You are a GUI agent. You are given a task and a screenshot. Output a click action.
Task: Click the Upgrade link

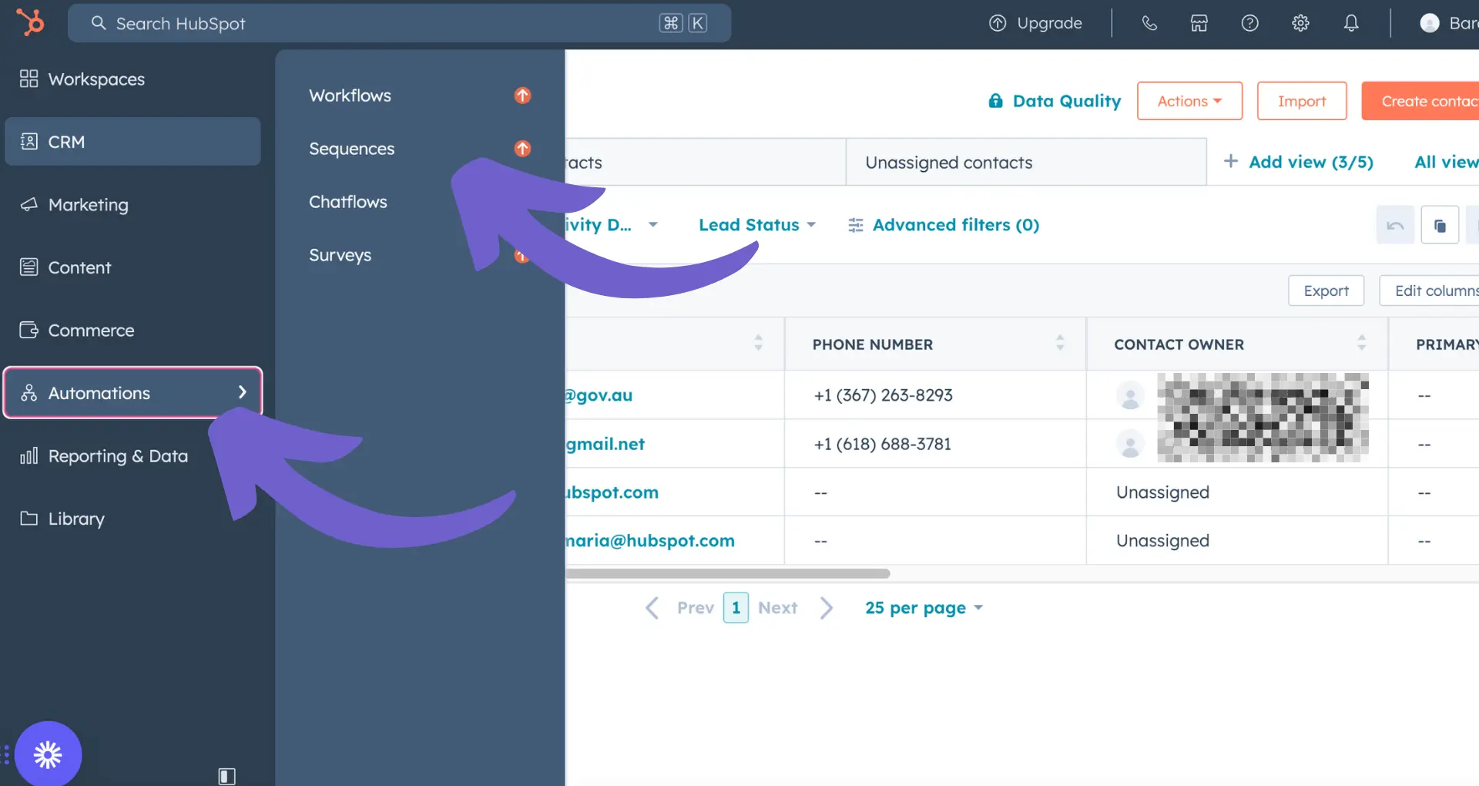click(1049, 23)
